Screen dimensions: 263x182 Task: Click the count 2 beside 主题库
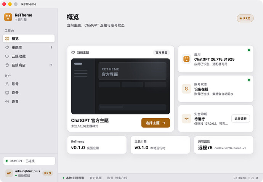(51, 48)
